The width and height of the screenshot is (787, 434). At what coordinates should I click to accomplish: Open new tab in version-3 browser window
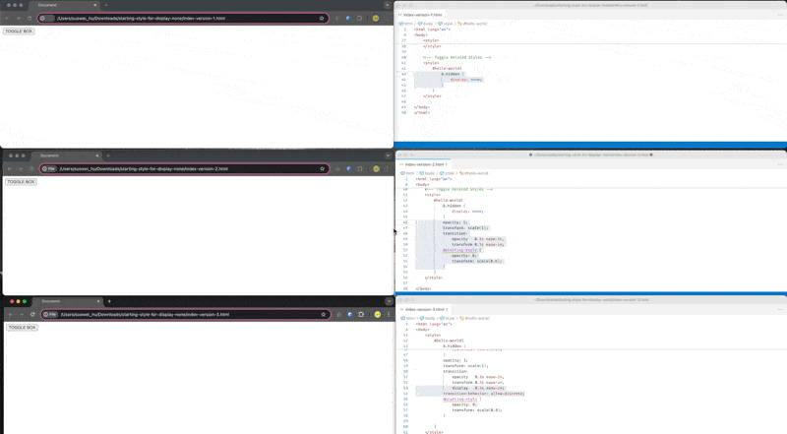[x=109, y=301]
